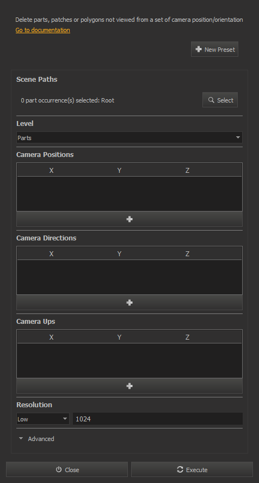Open the Go to documentation link

(x=43, y=30)
